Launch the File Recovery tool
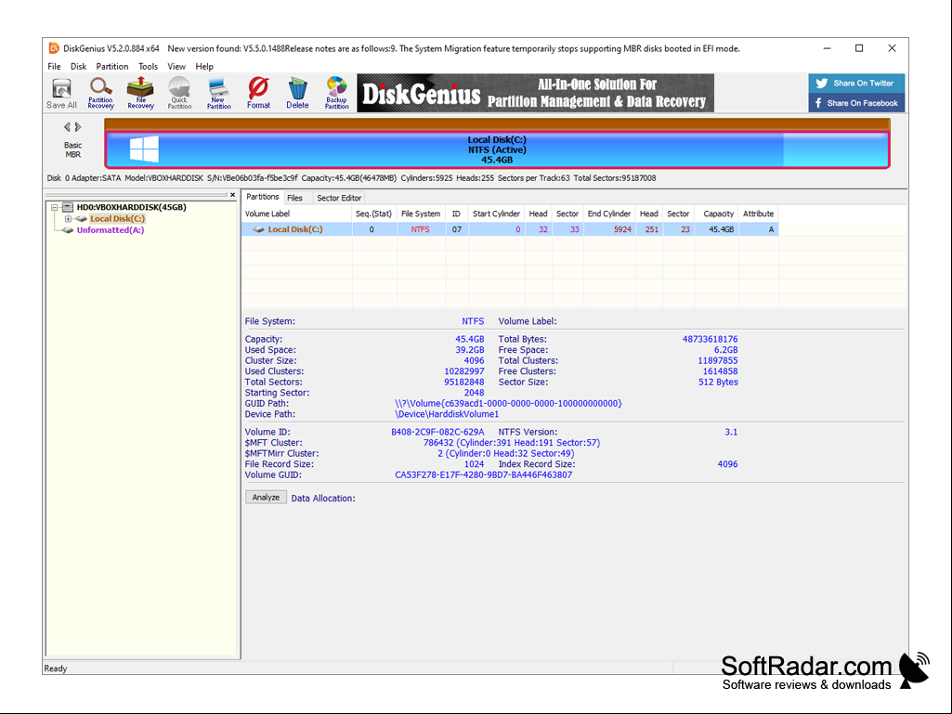The width and height of the screenshot is (952, 714). tap(140, 94)
